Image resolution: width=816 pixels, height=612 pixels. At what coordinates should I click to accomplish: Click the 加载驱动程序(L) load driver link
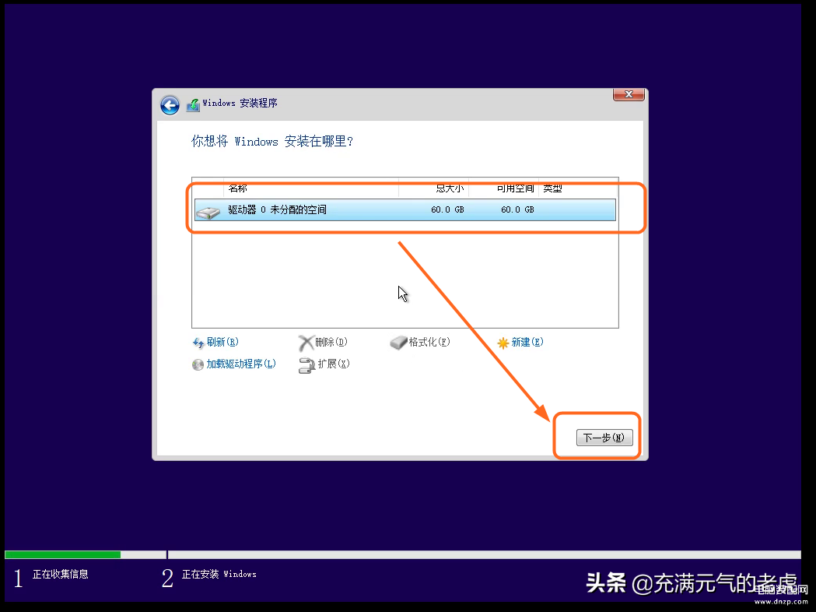pyautogui.click(x=241, y=364)
